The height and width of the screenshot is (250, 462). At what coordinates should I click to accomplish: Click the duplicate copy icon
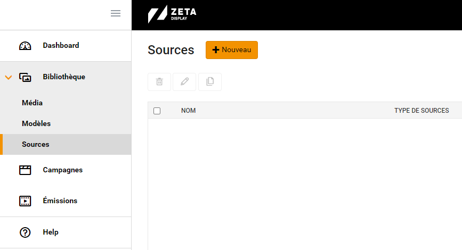coord(210,82)
